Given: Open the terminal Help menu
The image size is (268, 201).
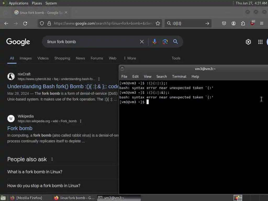Looking at the screenshot, I should point(195,77).
